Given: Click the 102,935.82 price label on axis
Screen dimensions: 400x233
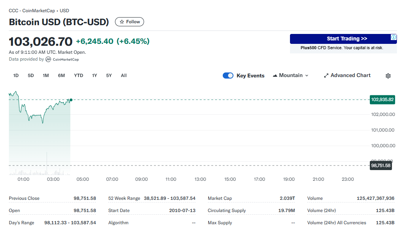Looking at the screenshot, I should (382, 100).
